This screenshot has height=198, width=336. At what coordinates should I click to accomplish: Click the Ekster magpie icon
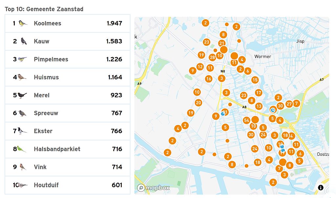(x=22, y=131)
